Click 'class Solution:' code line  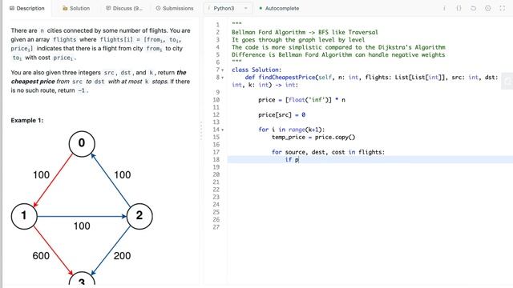(256, 70)
